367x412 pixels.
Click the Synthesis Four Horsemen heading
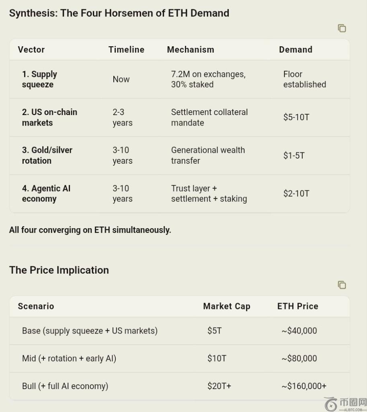119,13
